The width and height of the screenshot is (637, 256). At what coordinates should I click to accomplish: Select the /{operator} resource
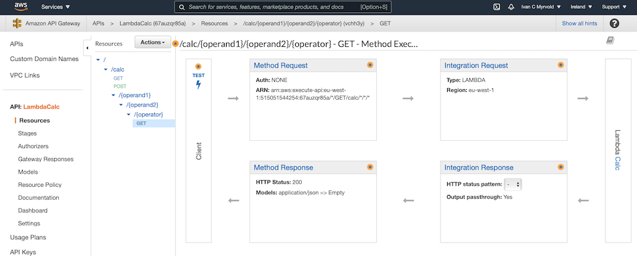149,115
